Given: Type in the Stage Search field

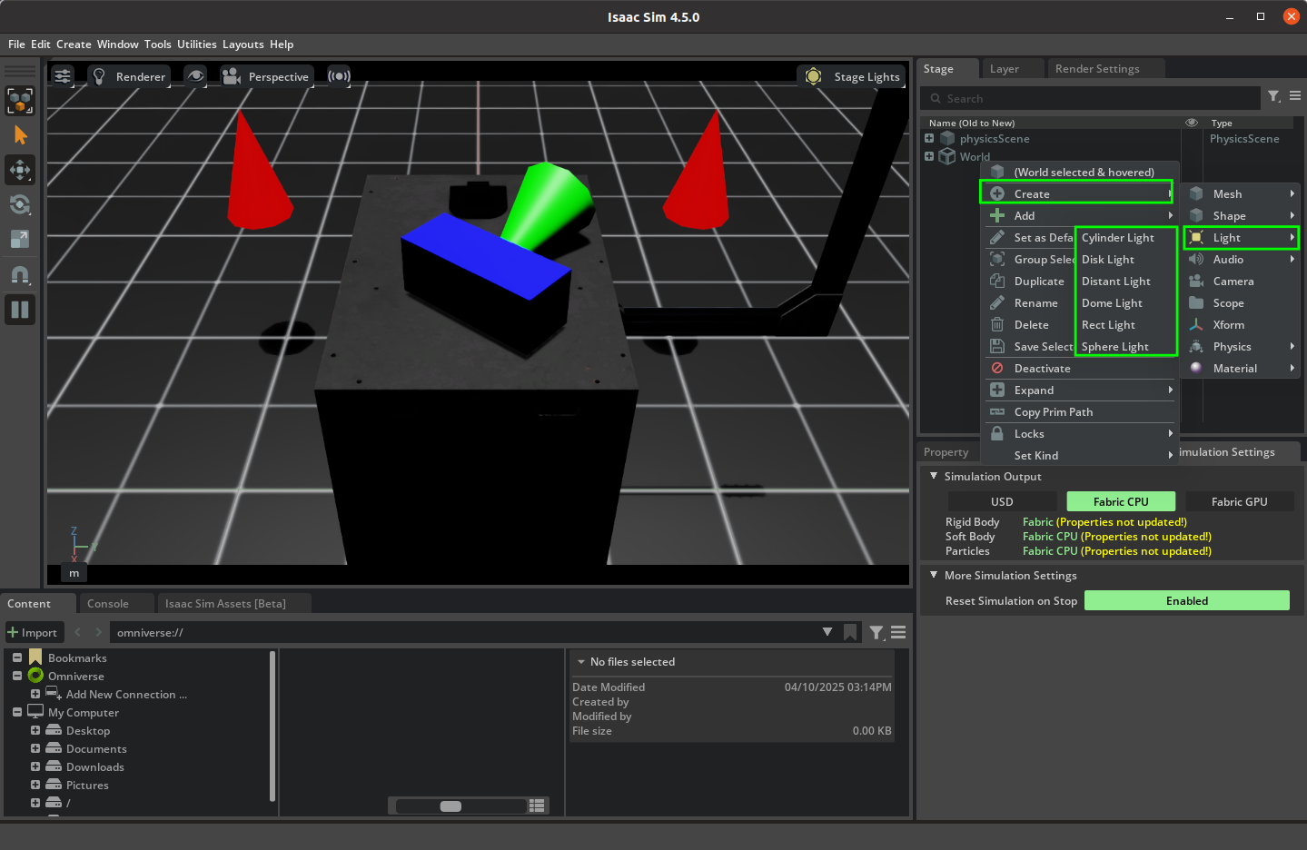Looking at the screenshot, I should 1090,98.
